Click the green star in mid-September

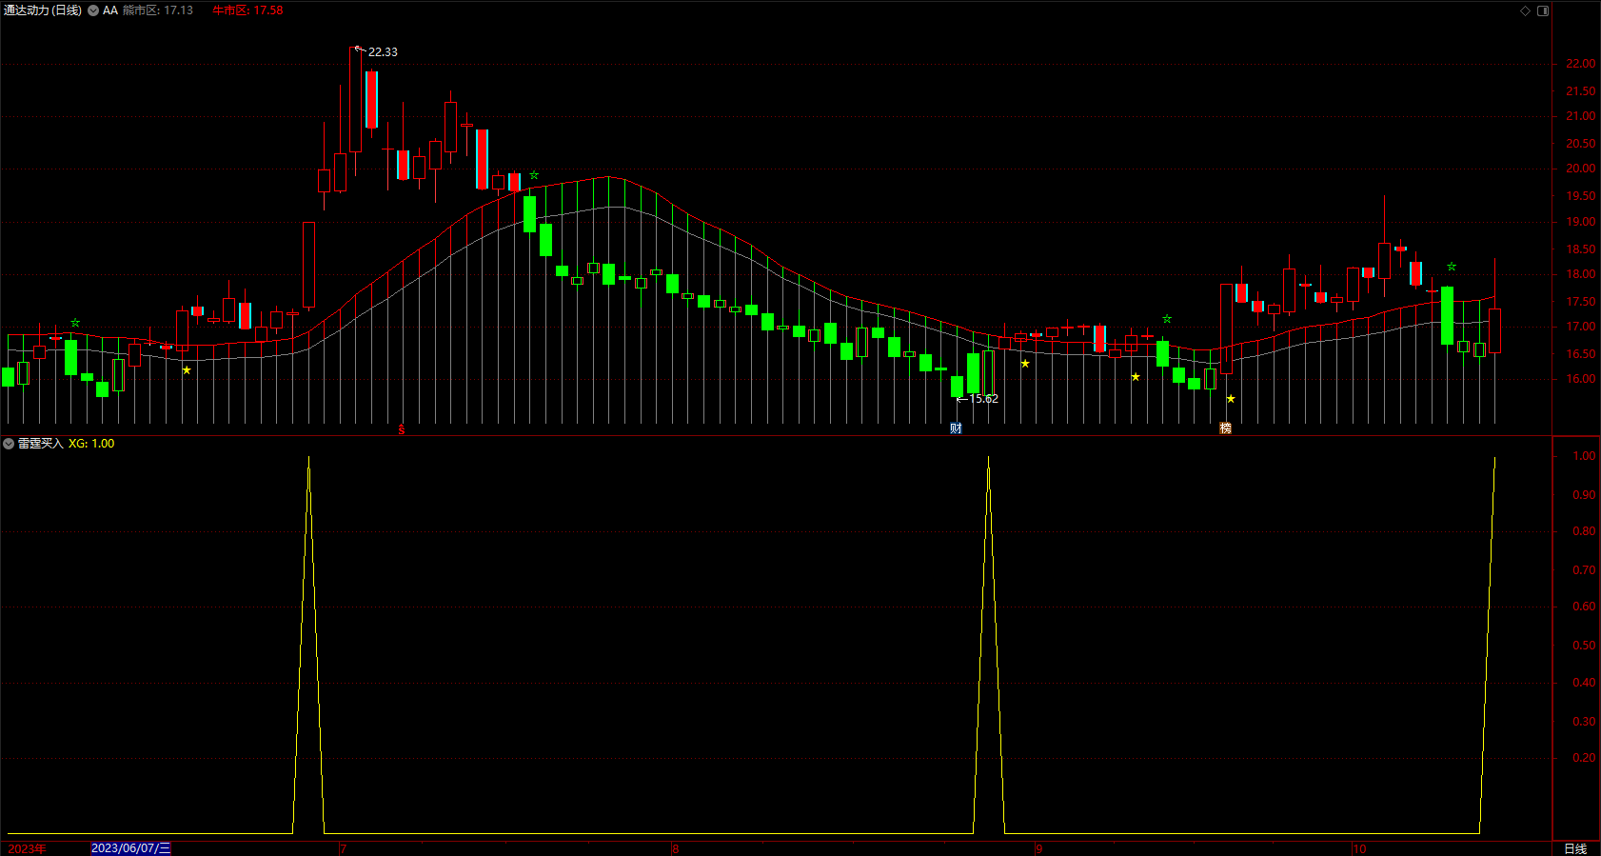[x=1167, y=319]
